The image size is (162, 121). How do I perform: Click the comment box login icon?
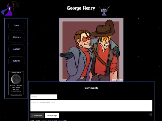(x=150, y=115)
